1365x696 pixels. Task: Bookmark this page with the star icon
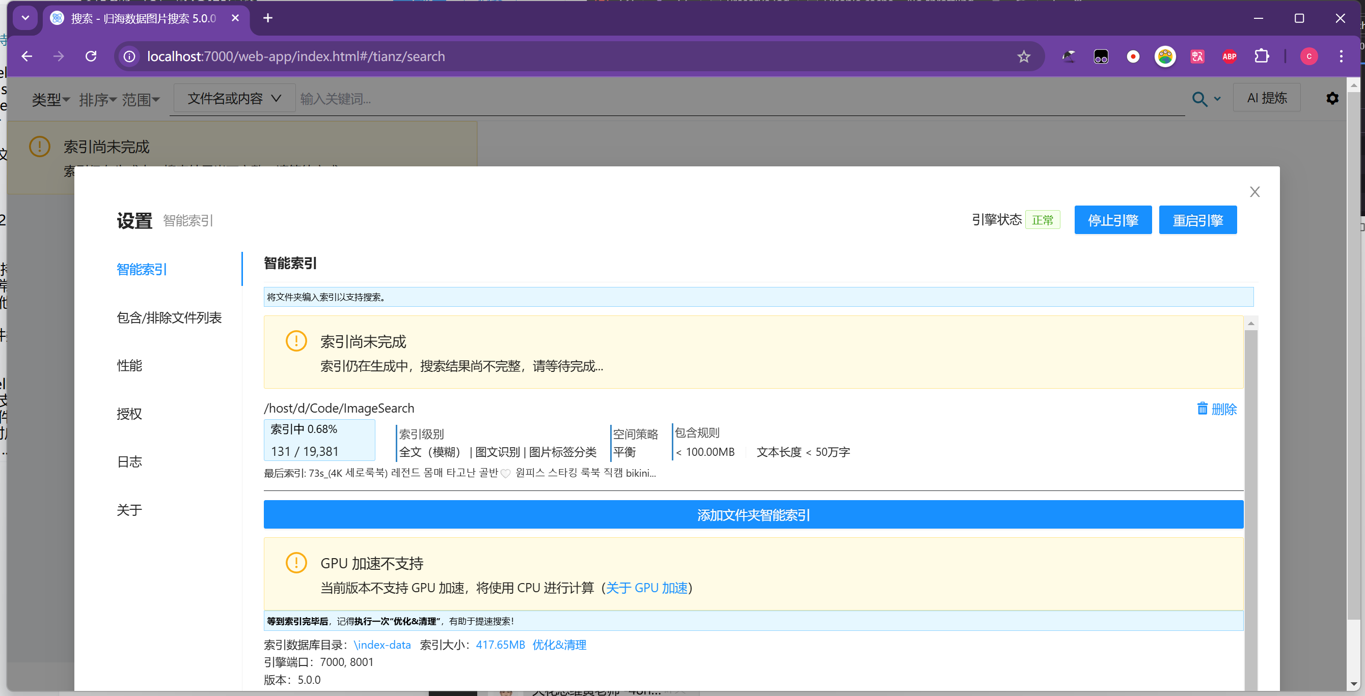pos(1024,56)
